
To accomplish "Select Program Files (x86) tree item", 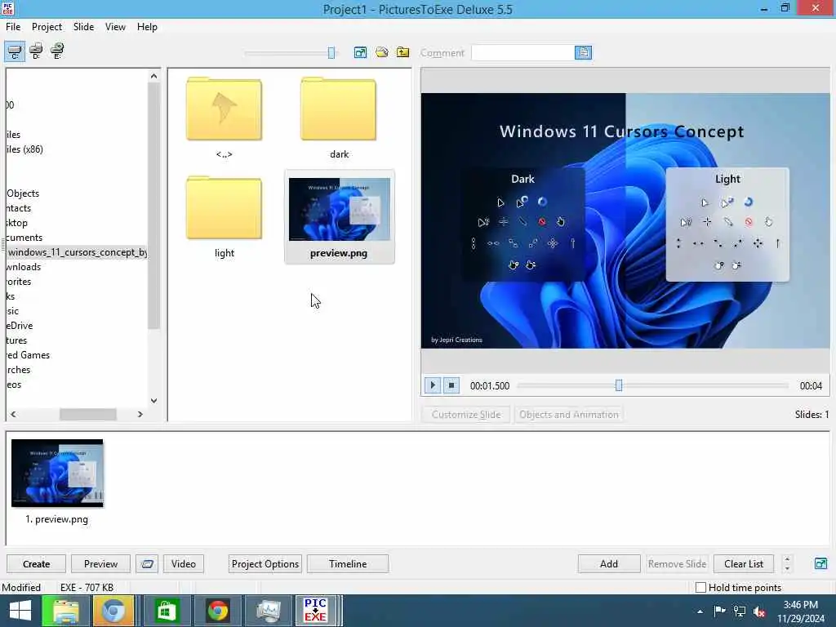I will point(25,149).
